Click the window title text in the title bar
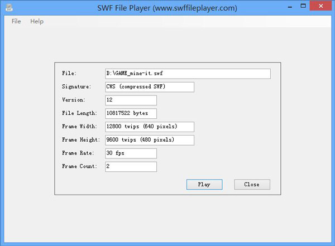 click(167, 8)
